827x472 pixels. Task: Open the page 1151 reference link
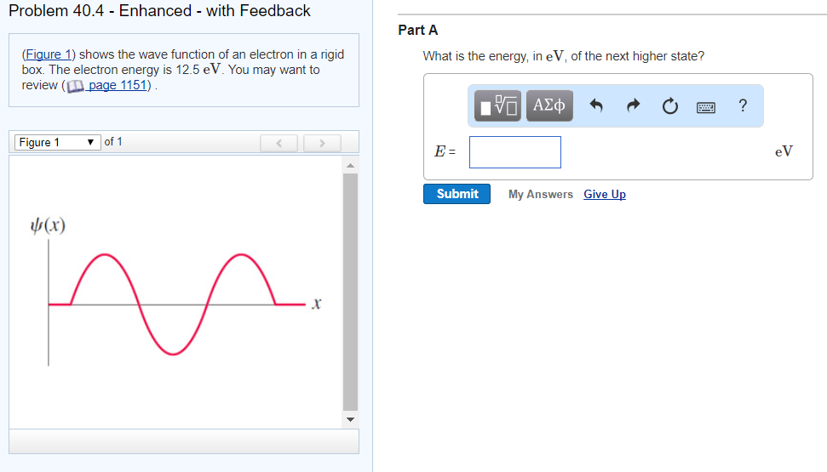tap(118, 86)
